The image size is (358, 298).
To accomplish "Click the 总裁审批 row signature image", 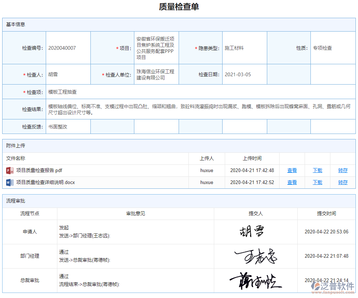I will (256, 280).
